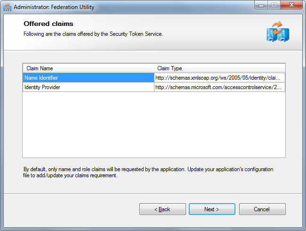Click the schemas.microsoft.com claim type URL cell
This screenshot has width=306, height=231.
click(x=219, y=87)
